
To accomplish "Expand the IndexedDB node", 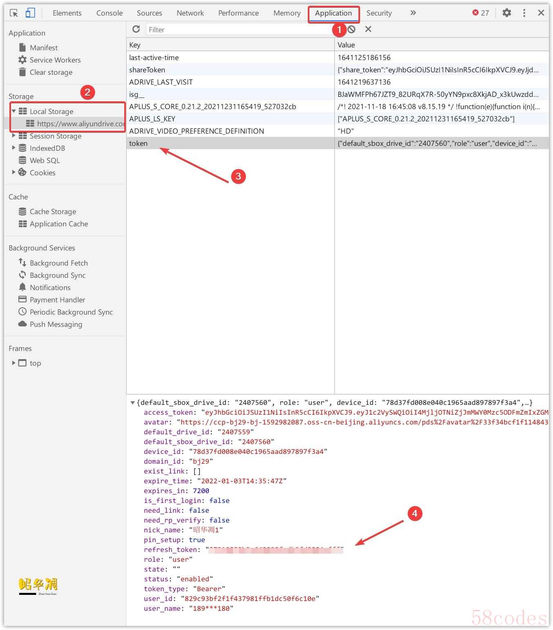I will coord(13,147).
